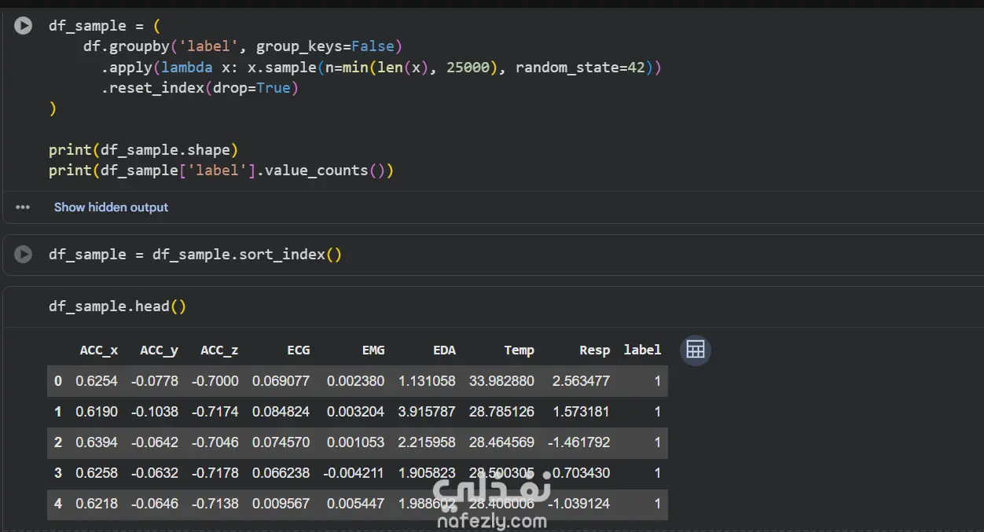Viewport: 984px width, 532px height.
Task: Click ACC_y value -0.0778
Action: tap(154, 381)
